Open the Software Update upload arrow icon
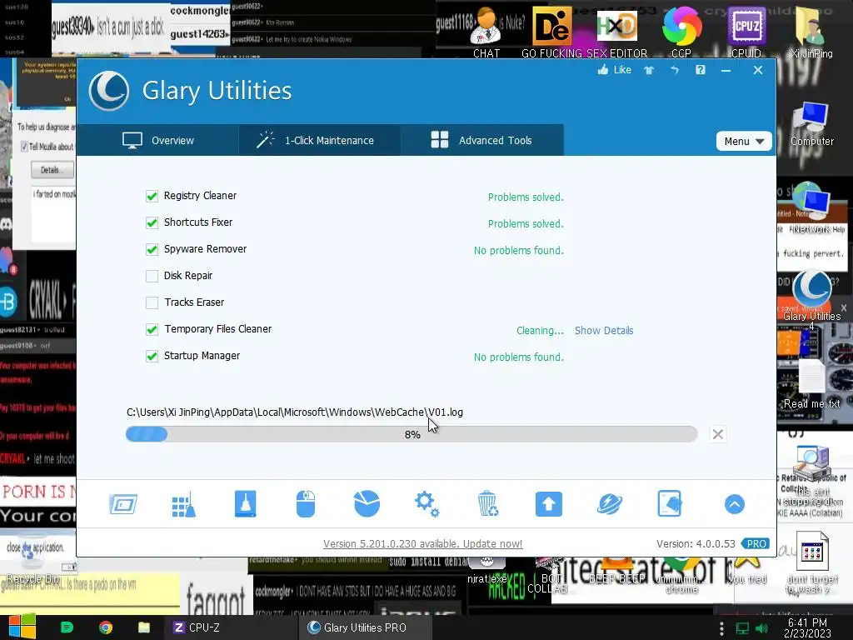Image resolution: width=853 pixels, height=640 pixels. [x=548, y=504]
